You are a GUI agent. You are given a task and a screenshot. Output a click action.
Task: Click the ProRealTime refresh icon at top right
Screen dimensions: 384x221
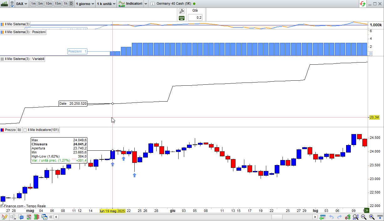tap(363, 4)
